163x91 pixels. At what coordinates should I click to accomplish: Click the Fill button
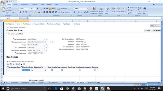pyautogui.click(x=130, y=10)
